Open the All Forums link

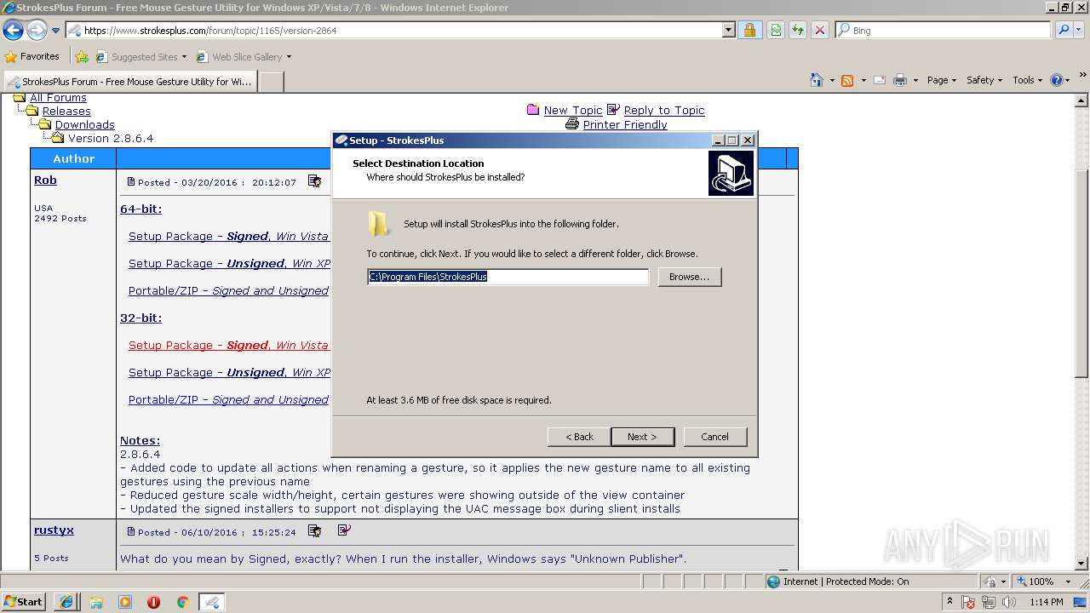[x=58, y=98]
